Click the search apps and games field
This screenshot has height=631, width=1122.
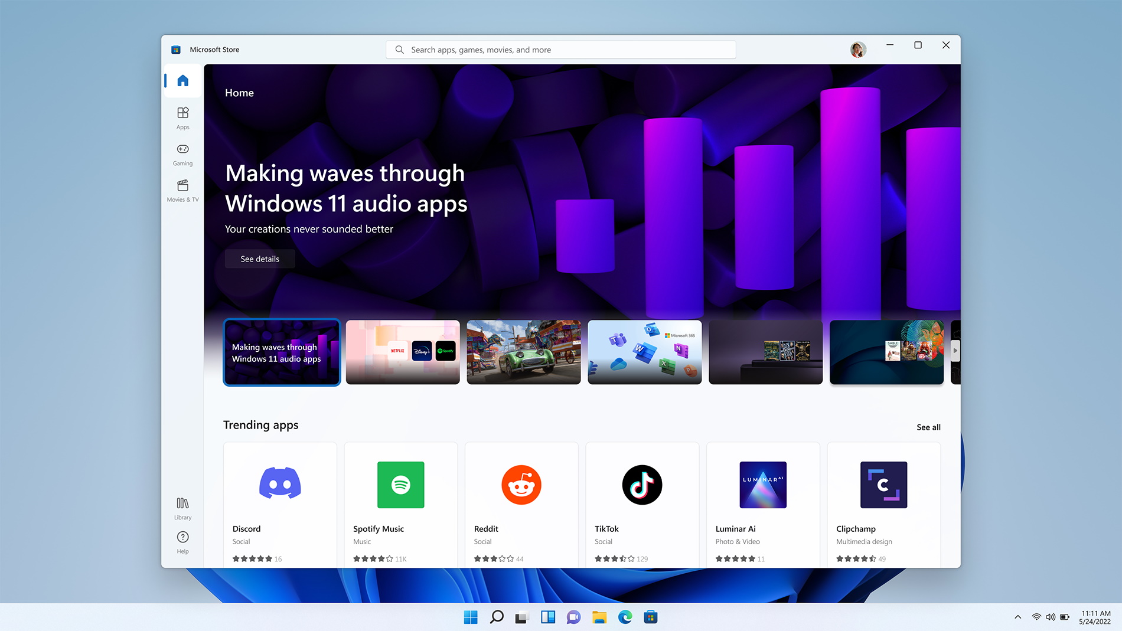coord(561,50)
